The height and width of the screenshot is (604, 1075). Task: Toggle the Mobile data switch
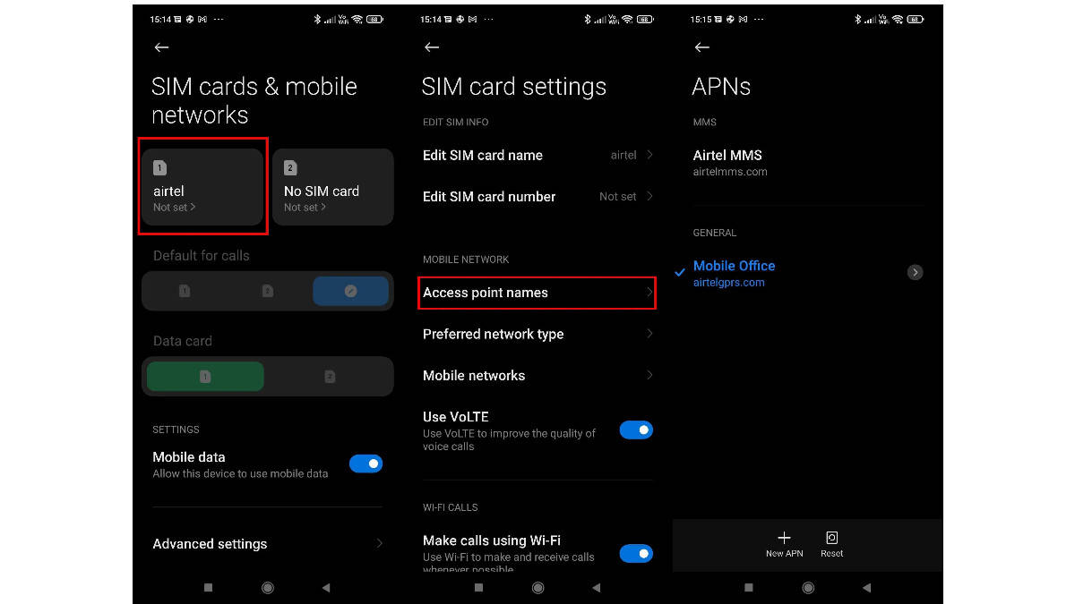(365, 464)
